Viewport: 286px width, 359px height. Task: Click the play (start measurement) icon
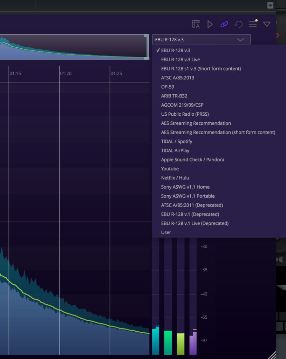[x=210, y=24]
